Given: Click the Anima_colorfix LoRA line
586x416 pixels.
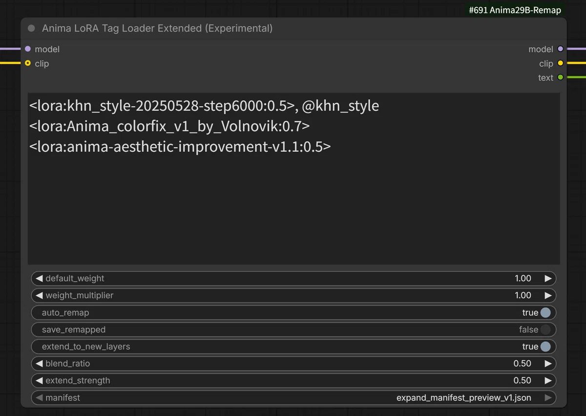Looking at the screenshot, I should pyautogui.click(x=169, y=126).
